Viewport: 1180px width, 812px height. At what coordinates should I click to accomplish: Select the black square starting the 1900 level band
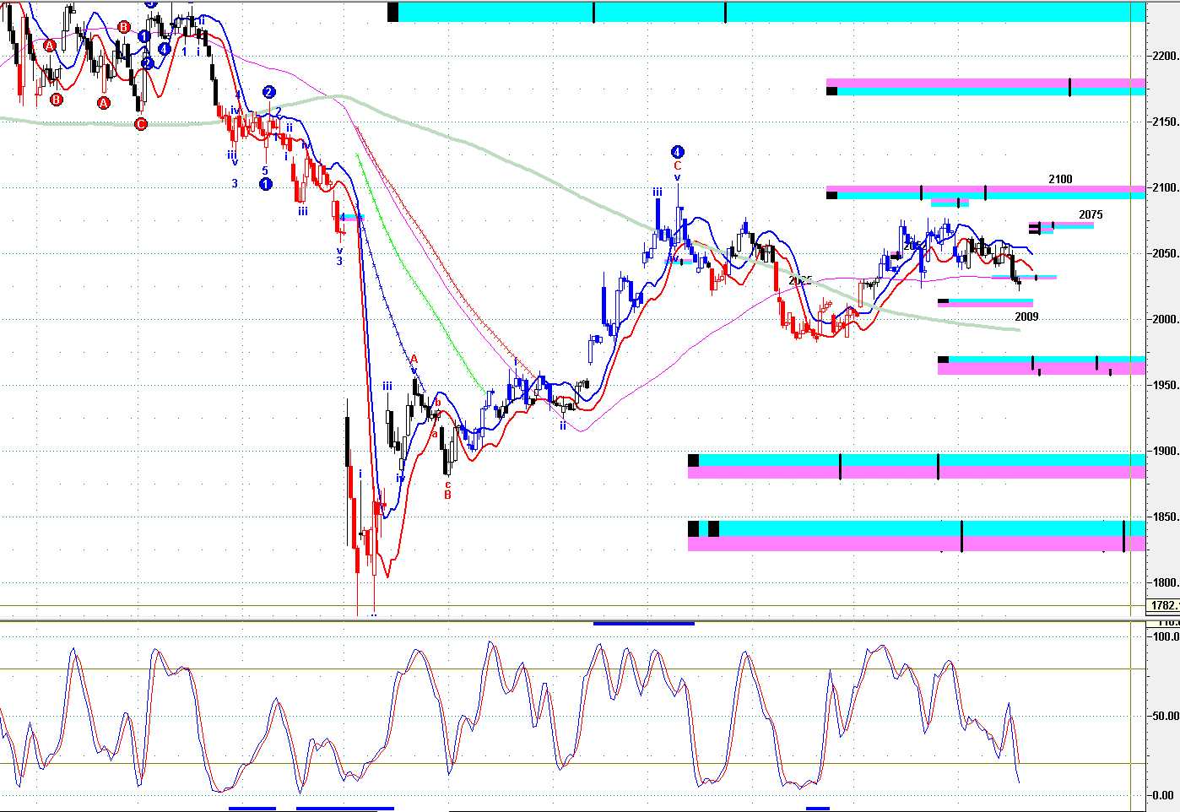pyautogui.click(x=694, y=460)
